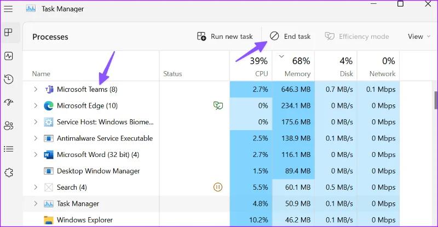Click the 5.5% CPU cell
The image size is (438, 227).
[251, 188]
